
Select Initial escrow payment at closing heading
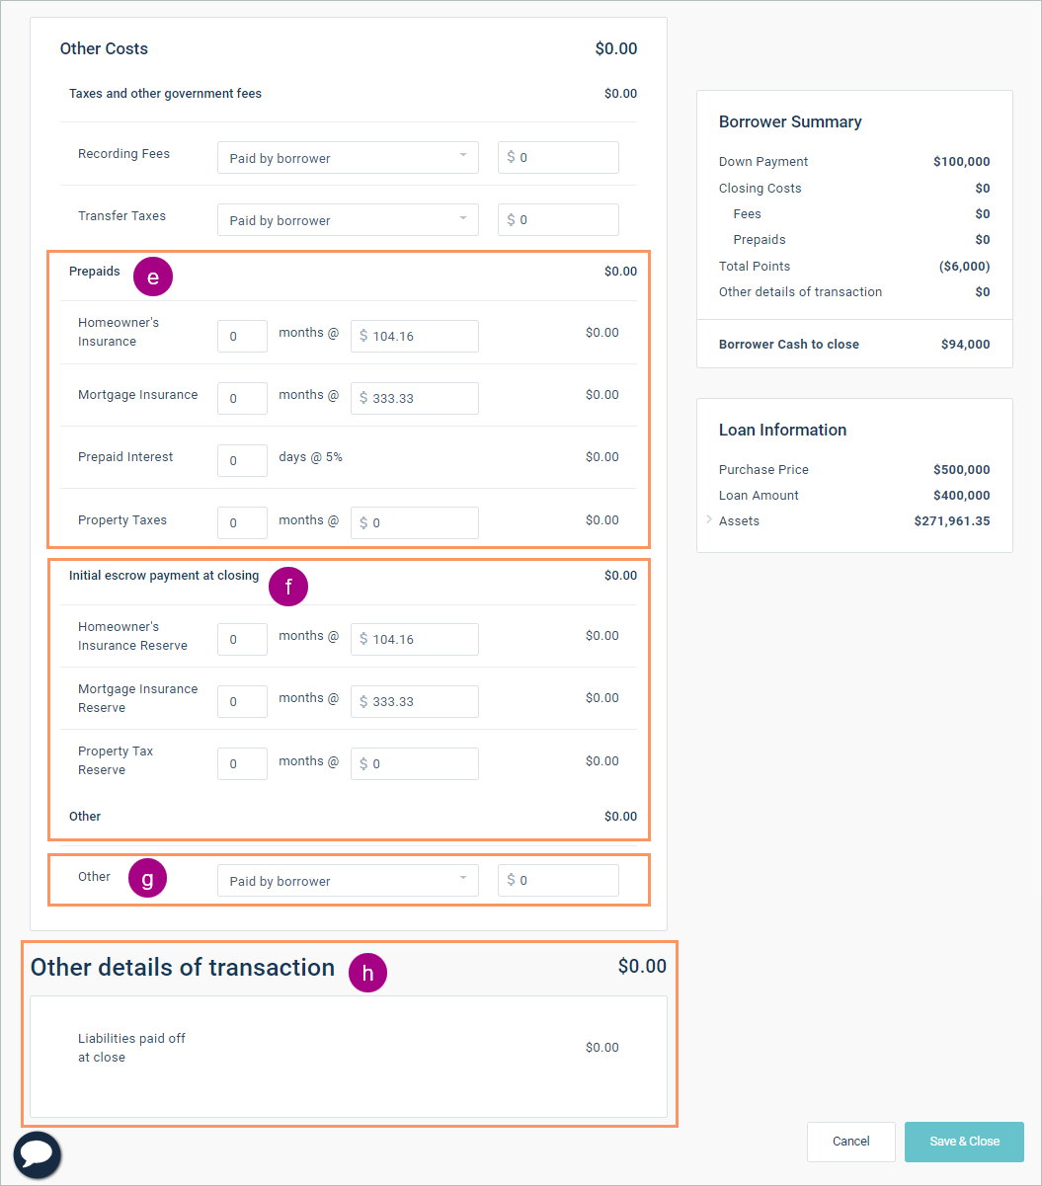pyautogui.click(x=164, y=575)
